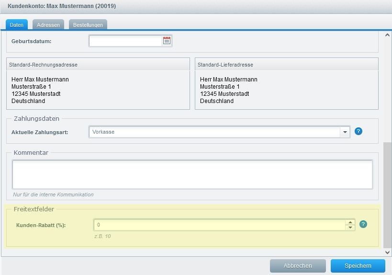Click the Kundenkonto: Max Mustermann window title

(x=62, y=6)
